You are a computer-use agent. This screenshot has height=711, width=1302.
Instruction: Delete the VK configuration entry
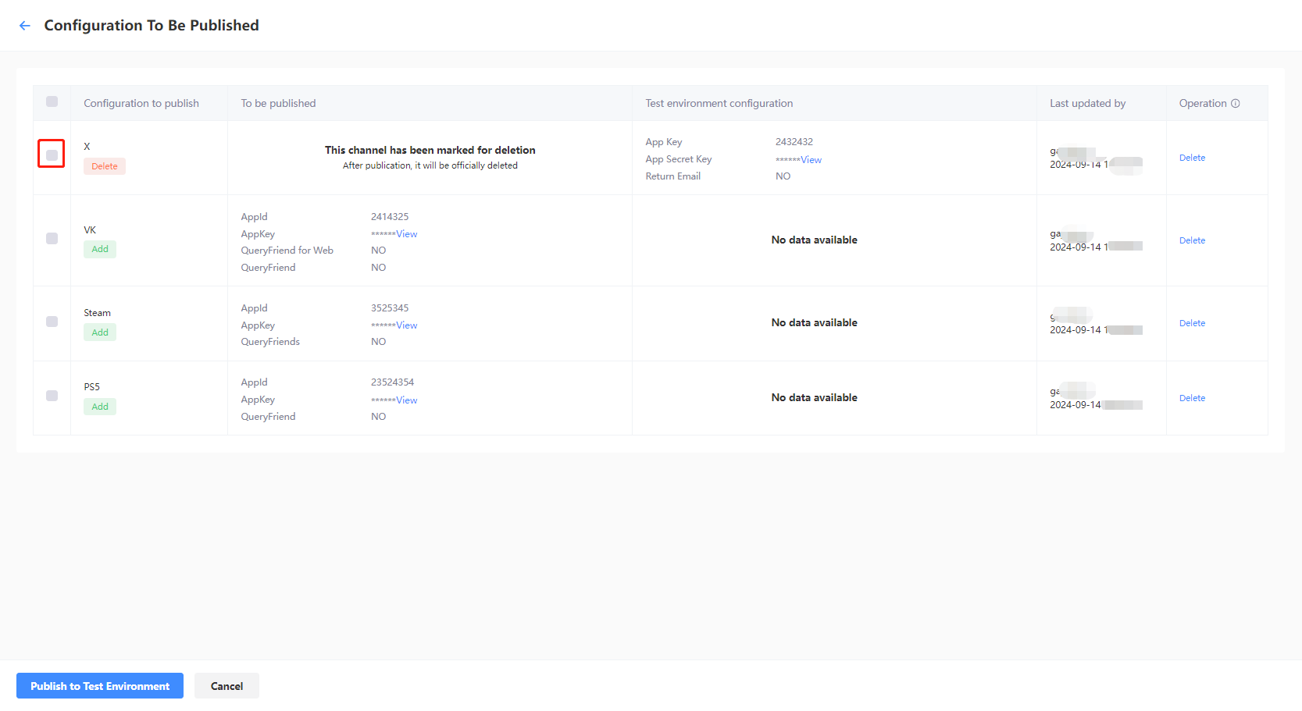tap(1192, 240)
